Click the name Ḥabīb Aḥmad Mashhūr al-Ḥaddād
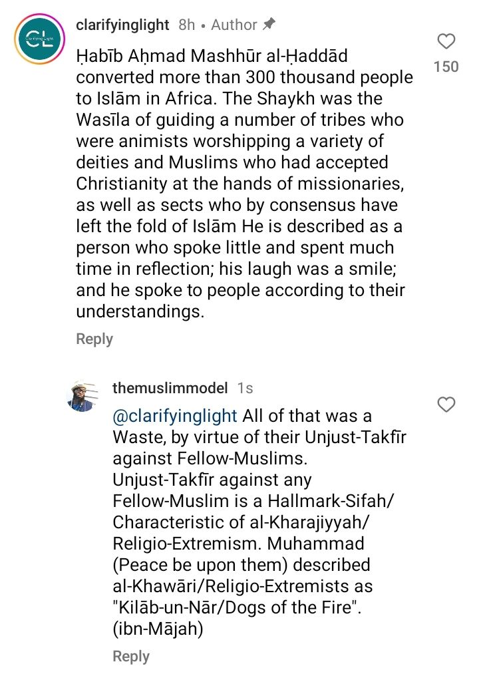Screen dimensions: 479x680 tap(212, 56)
